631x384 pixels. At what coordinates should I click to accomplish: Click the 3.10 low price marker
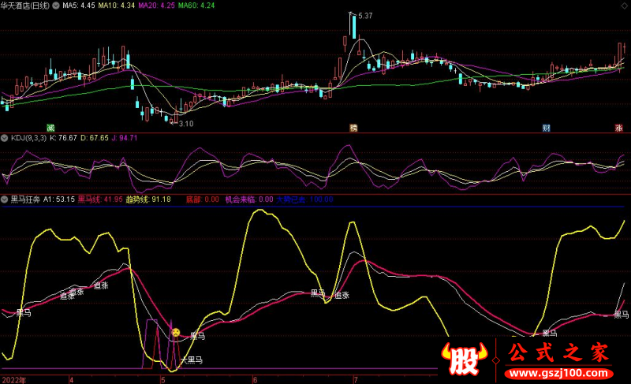186,124
